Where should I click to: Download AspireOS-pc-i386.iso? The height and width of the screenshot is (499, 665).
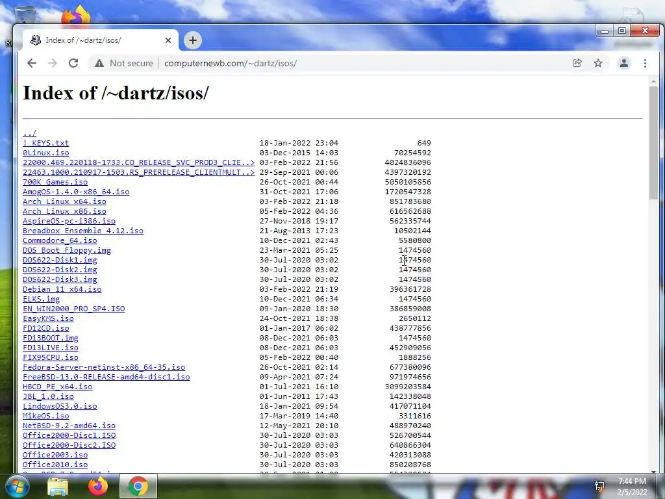69,221
